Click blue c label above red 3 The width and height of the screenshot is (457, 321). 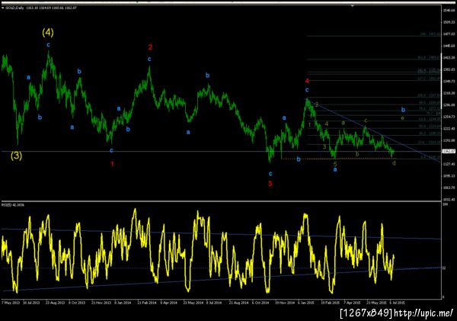click(x=270, y=174)
